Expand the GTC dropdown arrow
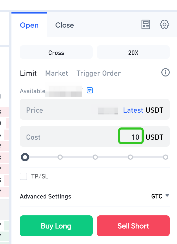This screenshot has height=244, width=177. [167, 196]
